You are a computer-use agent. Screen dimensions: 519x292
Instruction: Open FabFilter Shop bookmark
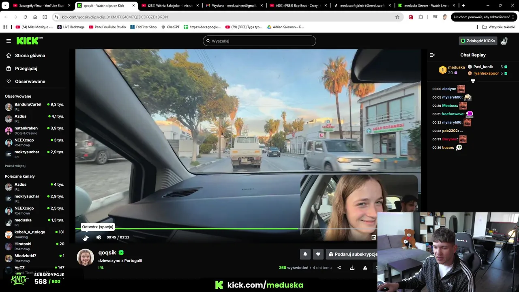point(144,27)
